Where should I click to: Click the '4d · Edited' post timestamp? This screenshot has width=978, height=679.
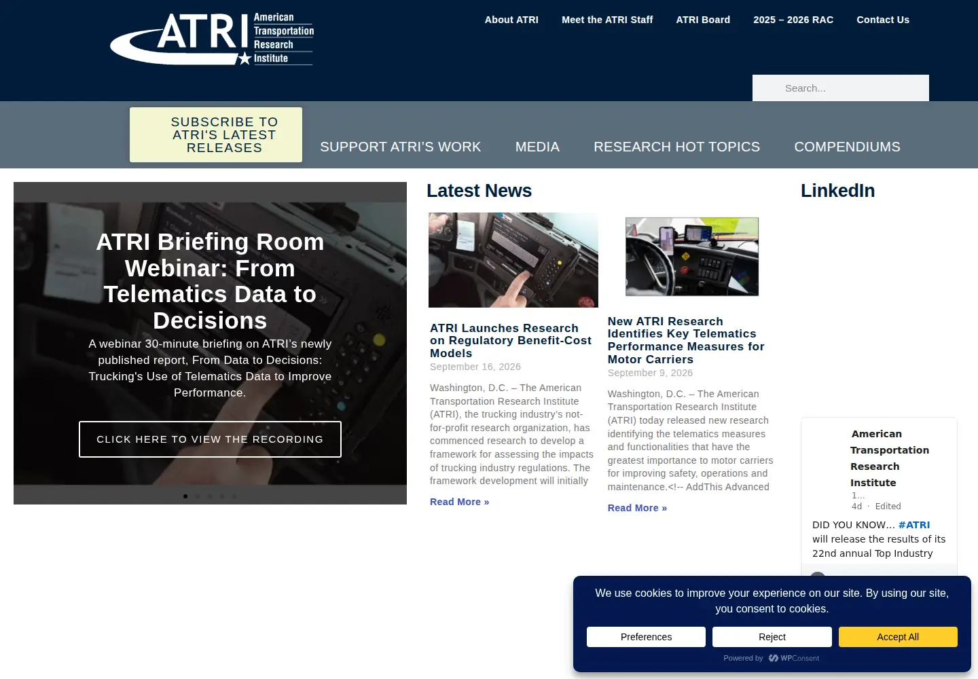click(876, 507)
